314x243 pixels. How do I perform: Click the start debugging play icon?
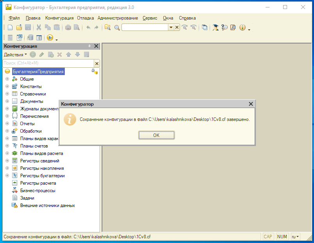coord(50,38)
